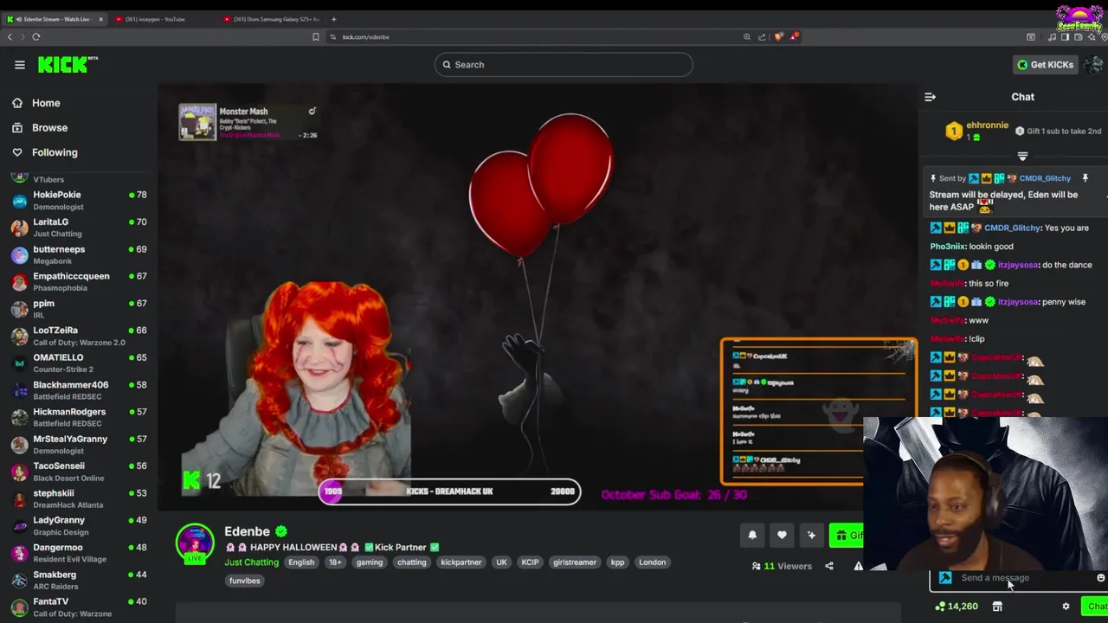Switch to the wraygen YouTube tab
Image resolution: width=1108 pixels, height=623 pixels.
pyautogui.click(x=160, y=19)
